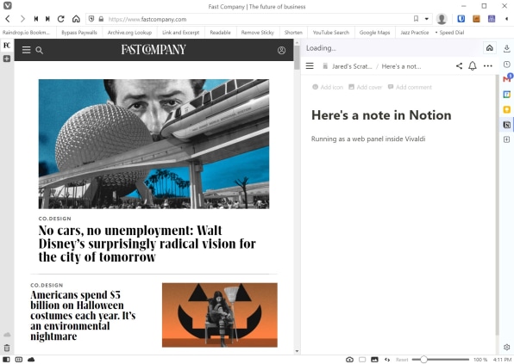Viewport: 514px width, 364px height.
Task: Open the Downloads panel
Action: (x=507, y=49)
